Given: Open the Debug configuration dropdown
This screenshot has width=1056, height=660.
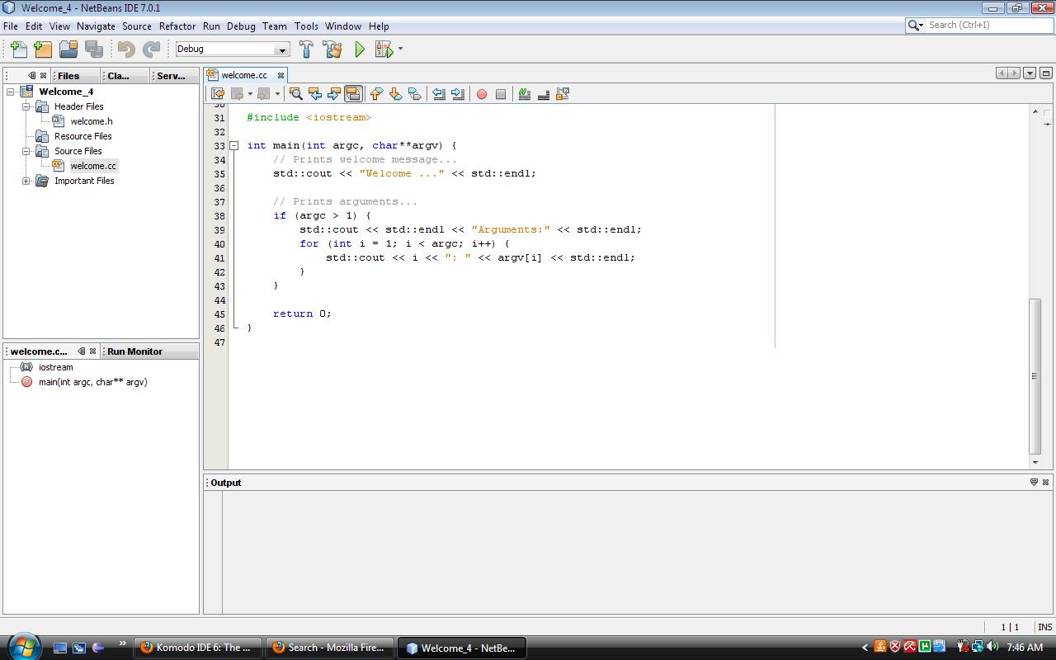Looking at the screenshot, I should tap(281, 49).
